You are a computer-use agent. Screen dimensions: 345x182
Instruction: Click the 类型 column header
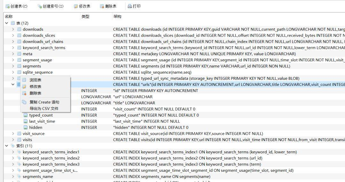[x=96, y=17]
